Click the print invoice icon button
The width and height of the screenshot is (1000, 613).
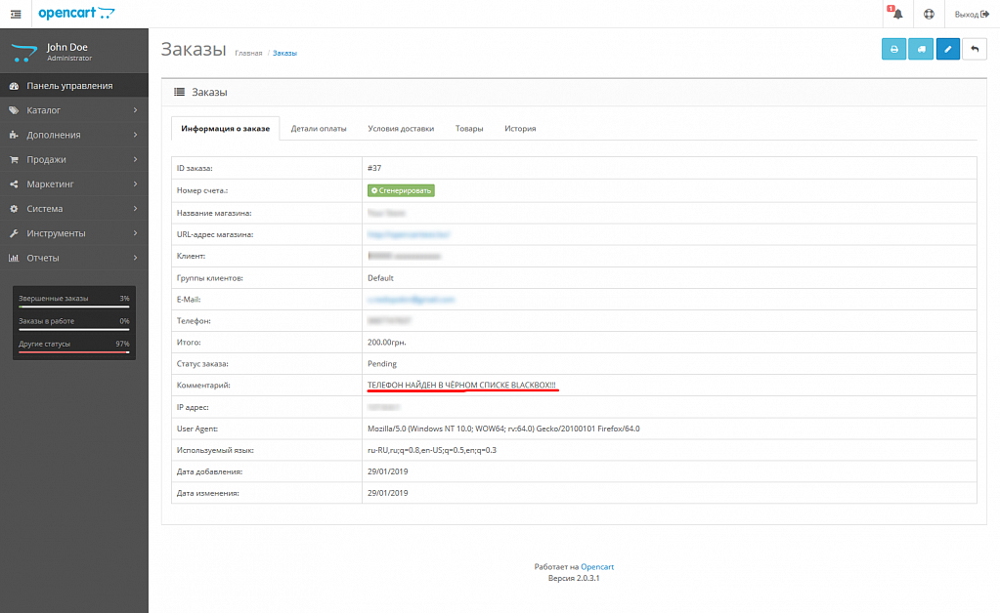[894, 48]
